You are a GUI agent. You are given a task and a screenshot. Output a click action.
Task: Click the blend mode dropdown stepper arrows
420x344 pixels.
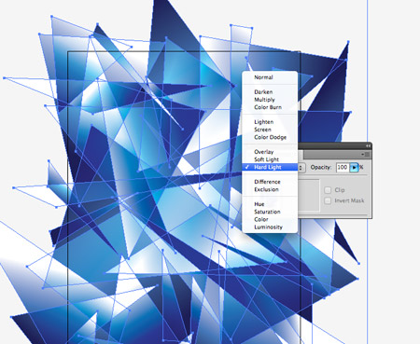pyautogui.click(x=301, y=168)
